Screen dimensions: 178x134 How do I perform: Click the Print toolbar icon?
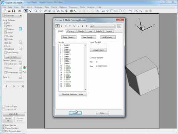(20, 11)
